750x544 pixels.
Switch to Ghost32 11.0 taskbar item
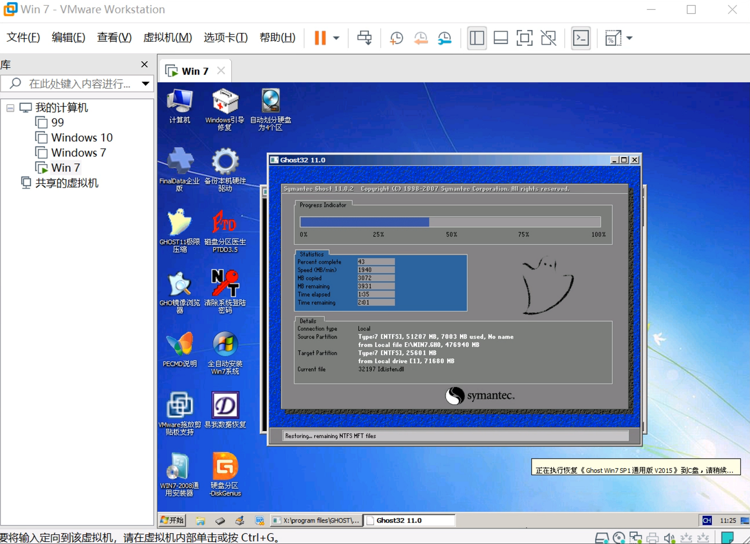pos(410,520)
